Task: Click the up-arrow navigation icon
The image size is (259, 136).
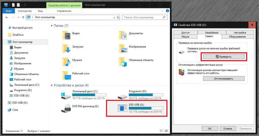Action: coord(23,18)
